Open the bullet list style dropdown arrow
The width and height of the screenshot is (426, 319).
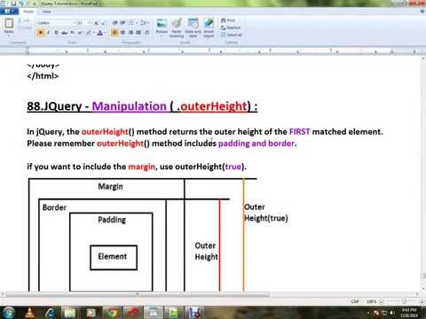pyautogui.click(x=136, y=23)
